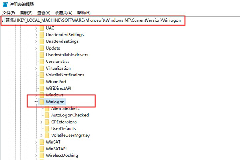Select the UnattendSettings tree entry
The width and height of the screenshot is (240, 160).
(x=62, y=41)
